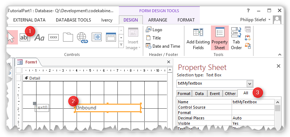
Task: Insert Date and Time
Action: point(163,46)
